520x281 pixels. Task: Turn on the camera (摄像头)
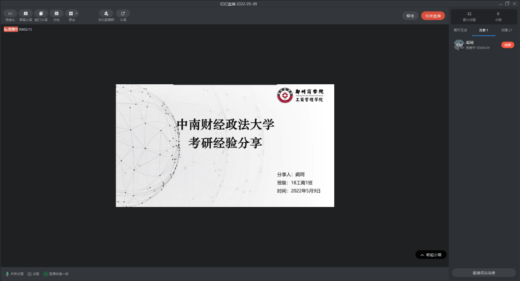click(x=10, y=13)
